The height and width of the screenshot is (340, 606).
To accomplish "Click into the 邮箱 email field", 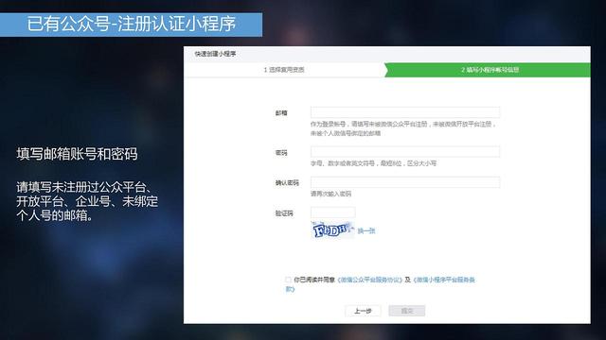I will tap(405, 112).
